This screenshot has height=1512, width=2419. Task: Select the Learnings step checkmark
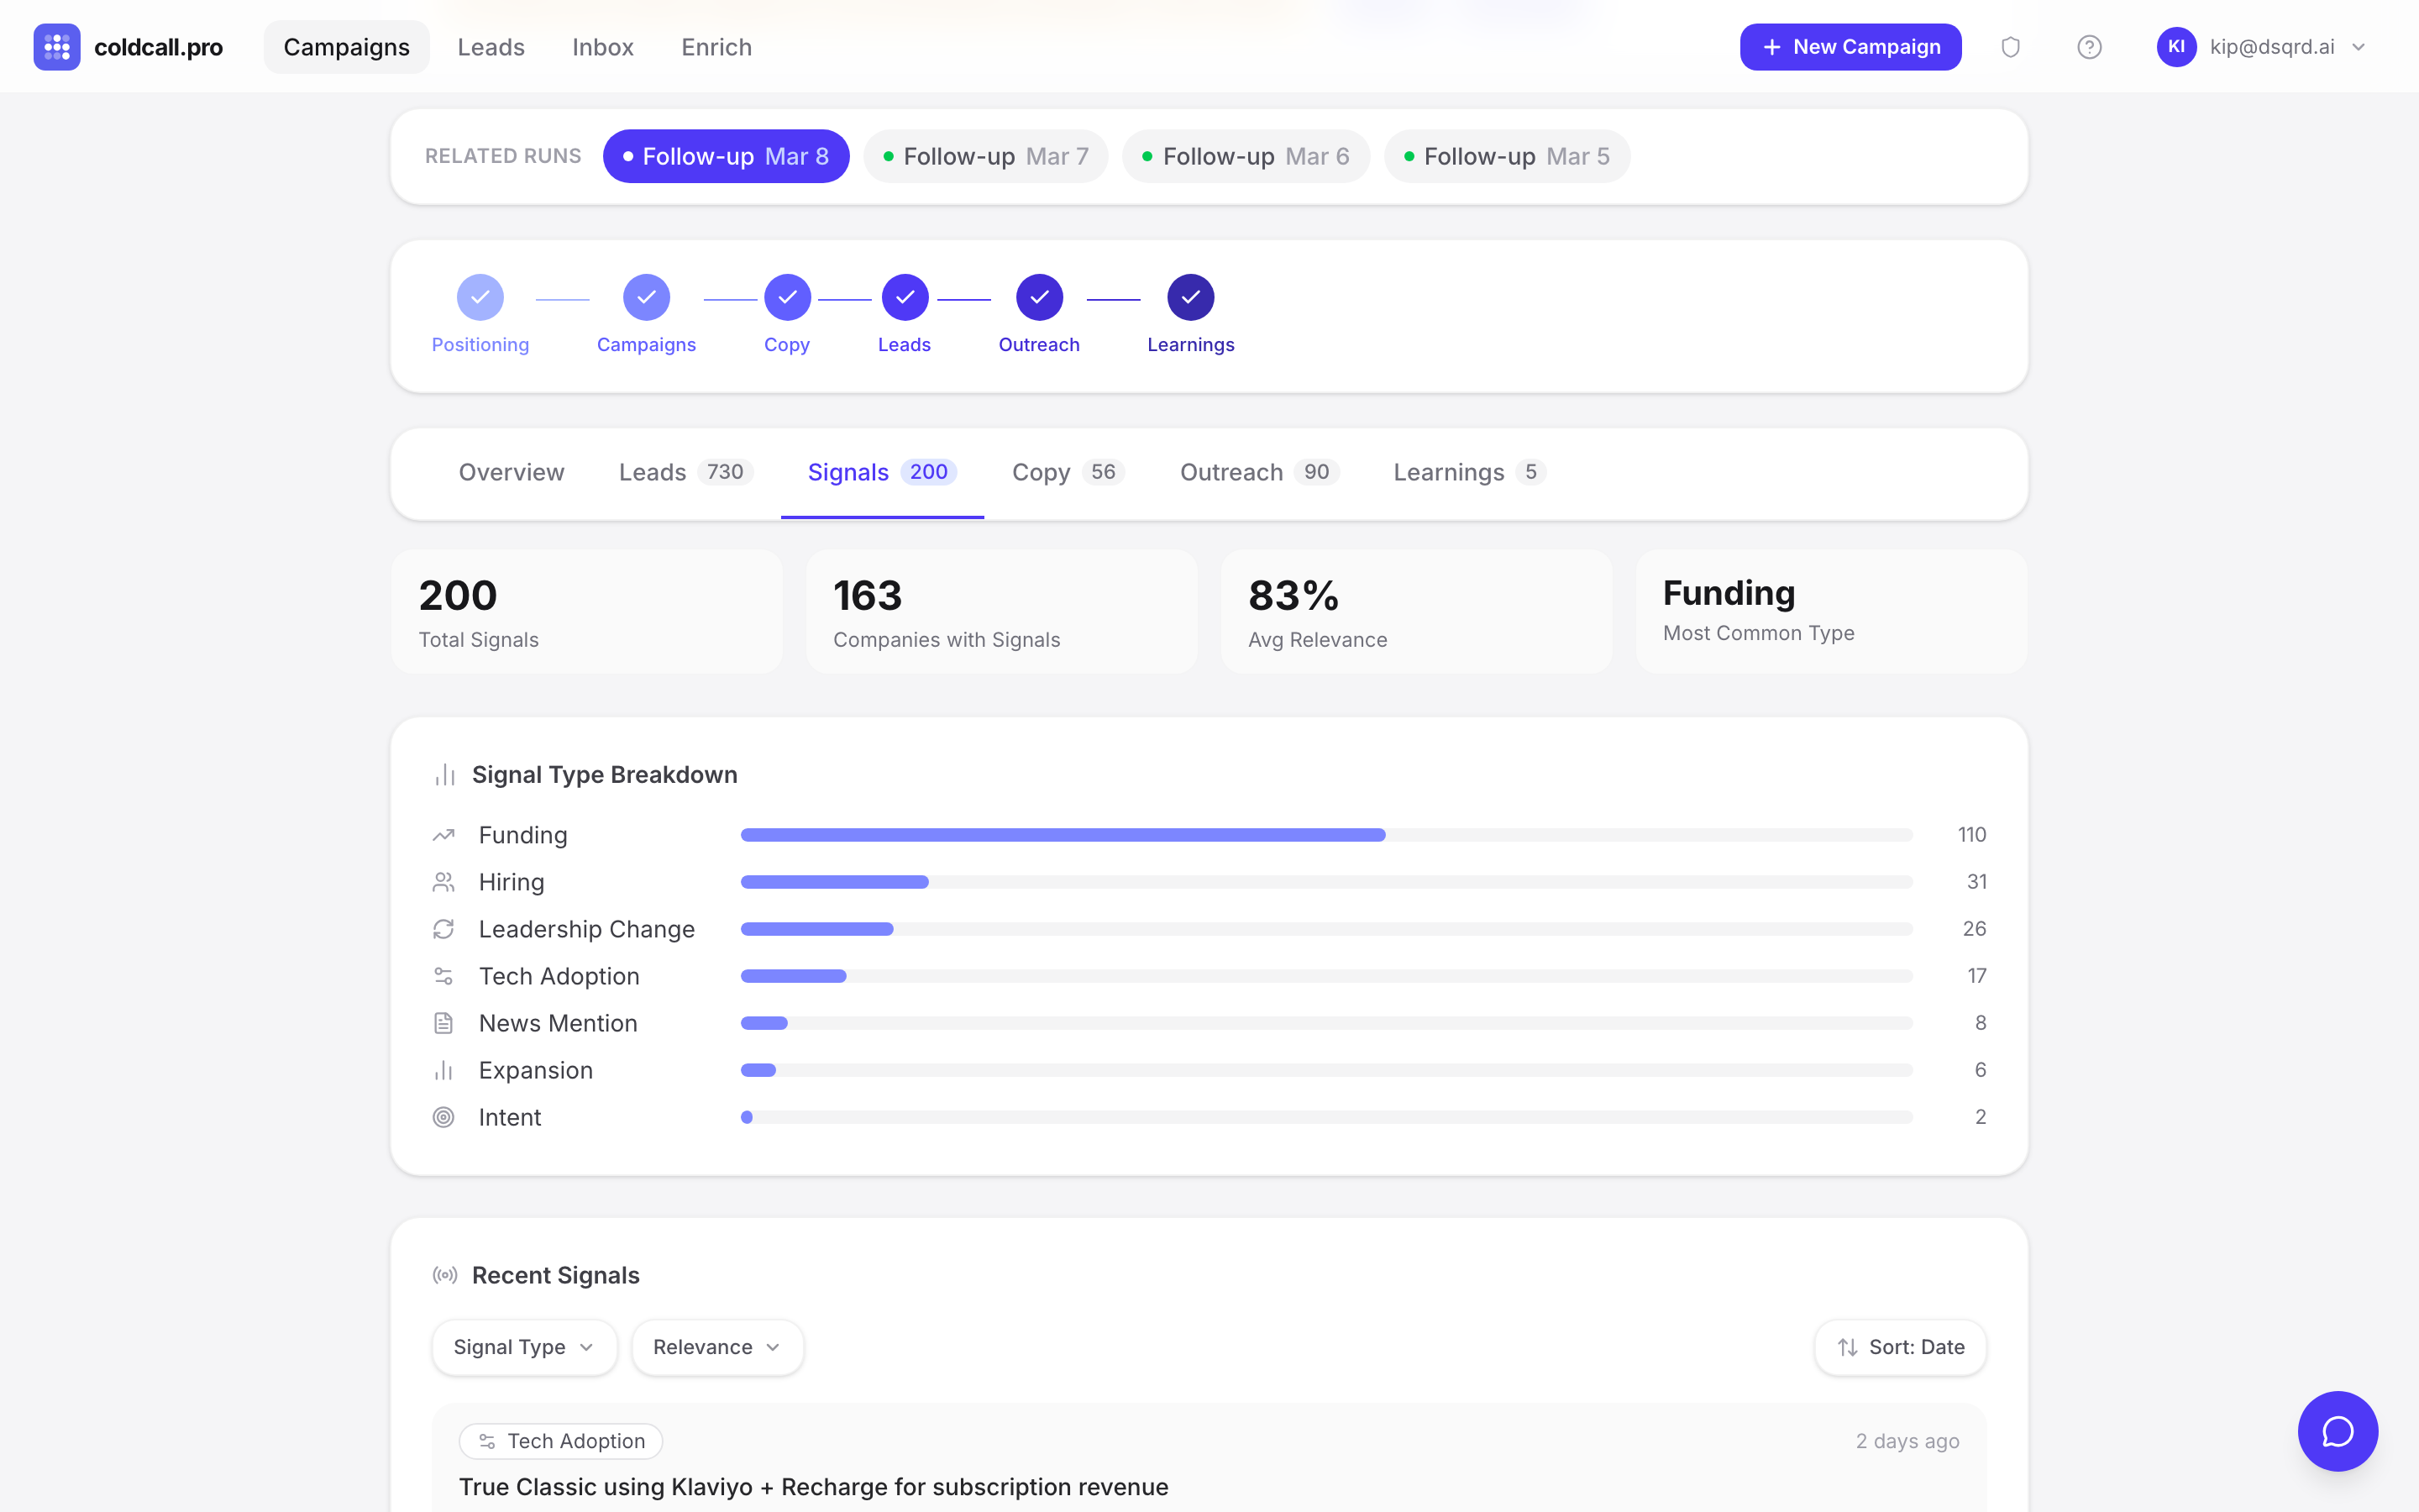[1189, 297]
